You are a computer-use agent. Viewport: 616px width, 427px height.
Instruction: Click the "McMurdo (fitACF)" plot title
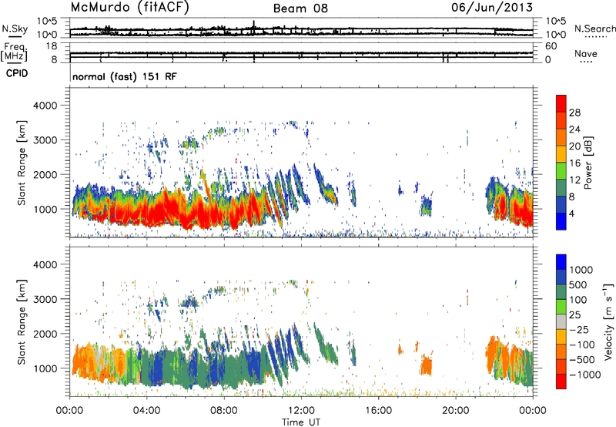[129, 8]
